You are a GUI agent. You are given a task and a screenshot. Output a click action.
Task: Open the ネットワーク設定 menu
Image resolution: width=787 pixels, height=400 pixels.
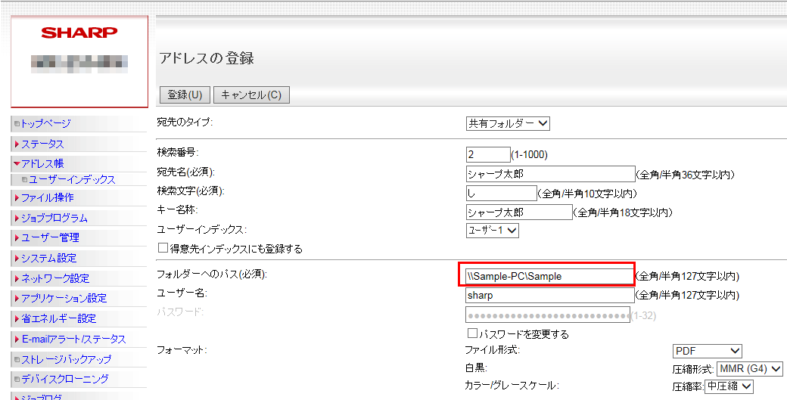click(54, 278)
